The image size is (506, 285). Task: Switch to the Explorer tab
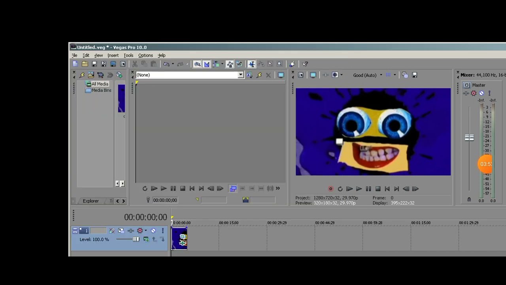91,201
